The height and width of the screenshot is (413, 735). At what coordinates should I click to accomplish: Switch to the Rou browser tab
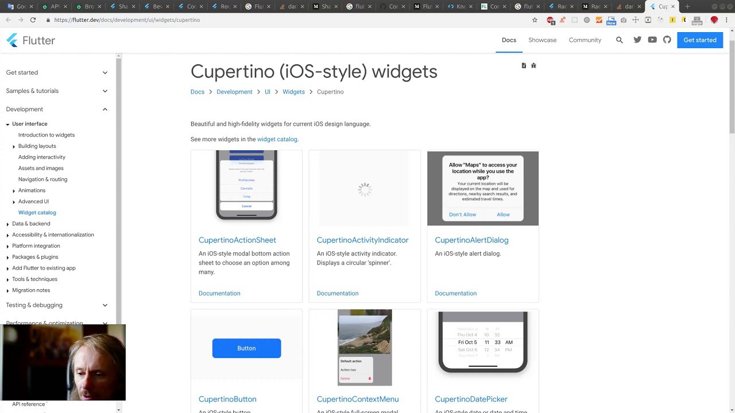225,6
